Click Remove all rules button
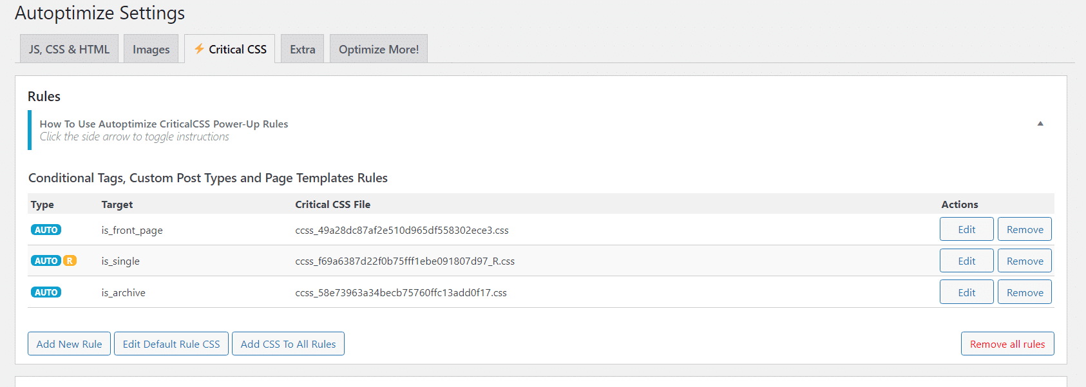Image resolution: width=1086 pixels, height=387 pixels. 1007,344
